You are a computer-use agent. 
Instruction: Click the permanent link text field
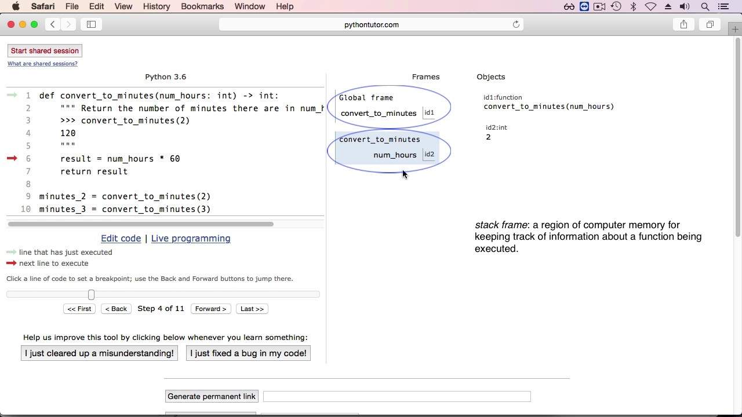click(397, 397)
